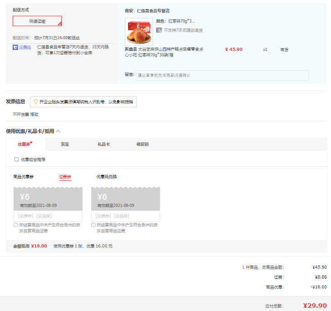
Task: Click the product price ¥ 45.90
Action: pyautogui.click(x=234, y=50)
